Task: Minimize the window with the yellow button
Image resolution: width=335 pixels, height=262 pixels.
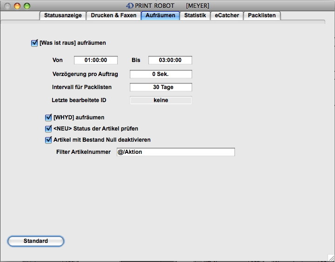Action: (17, 6)
